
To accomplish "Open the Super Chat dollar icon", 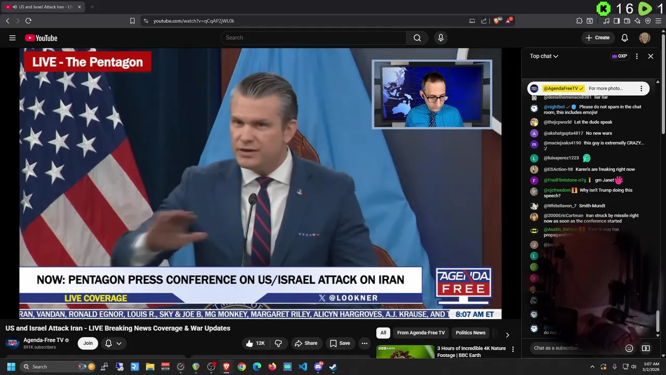I will click(x=646, y=348).
